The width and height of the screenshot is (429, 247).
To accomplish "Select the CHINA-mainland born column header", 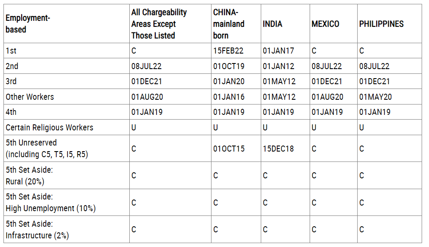I will 236,23.
